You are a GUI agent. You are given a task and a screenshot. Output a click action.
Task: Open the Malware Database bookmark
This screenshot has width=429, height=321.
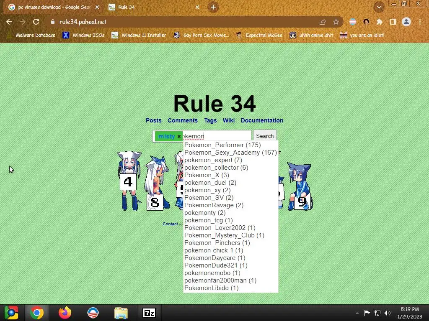(31, 35)
